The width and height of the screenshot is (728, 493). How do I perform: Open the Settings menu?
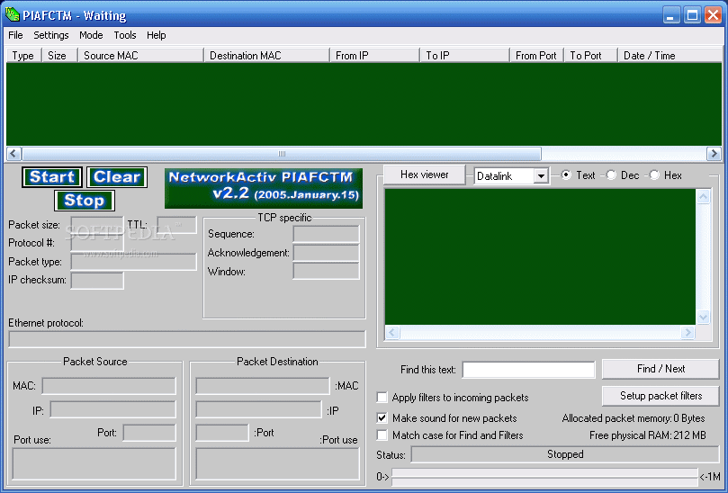coord(51,35)
